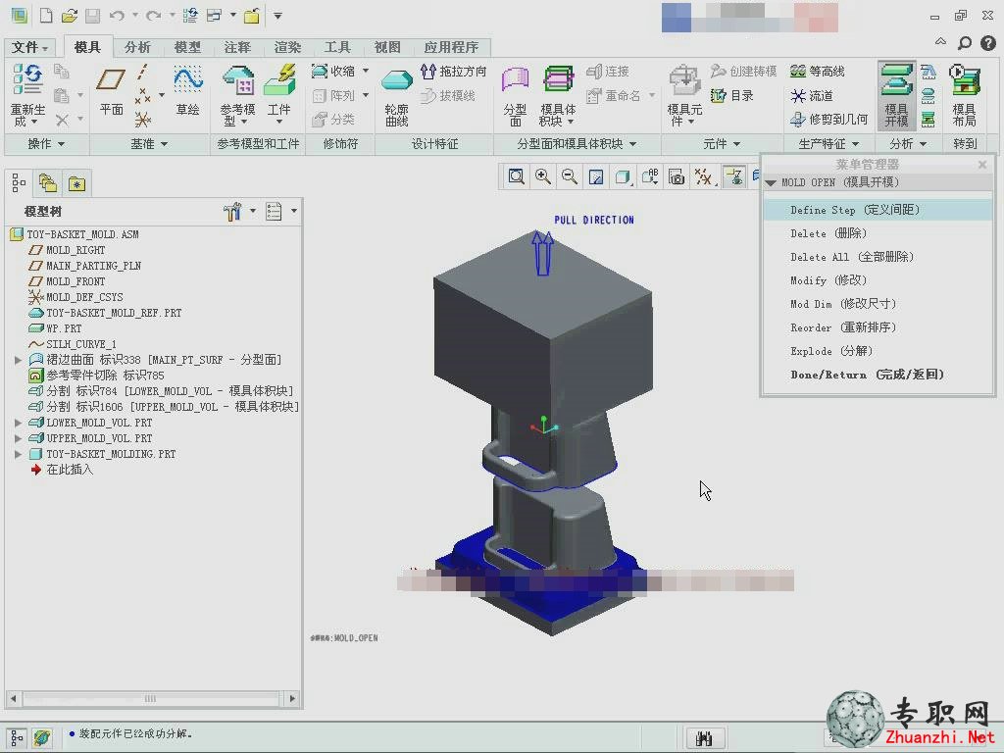
Task: Click the saved views camera icon
Action: coord(677,176)
